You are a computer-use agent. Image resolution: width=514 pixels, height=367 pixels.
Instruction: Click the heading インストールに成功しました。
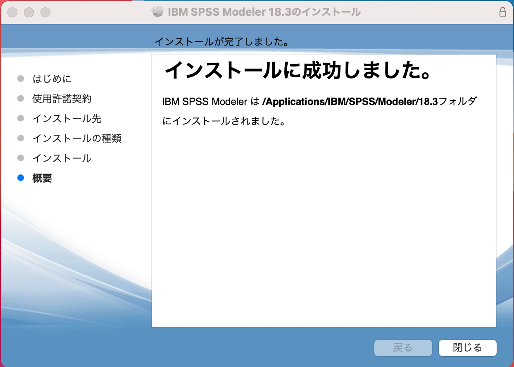pyautogui.click(x=298, y=71)
